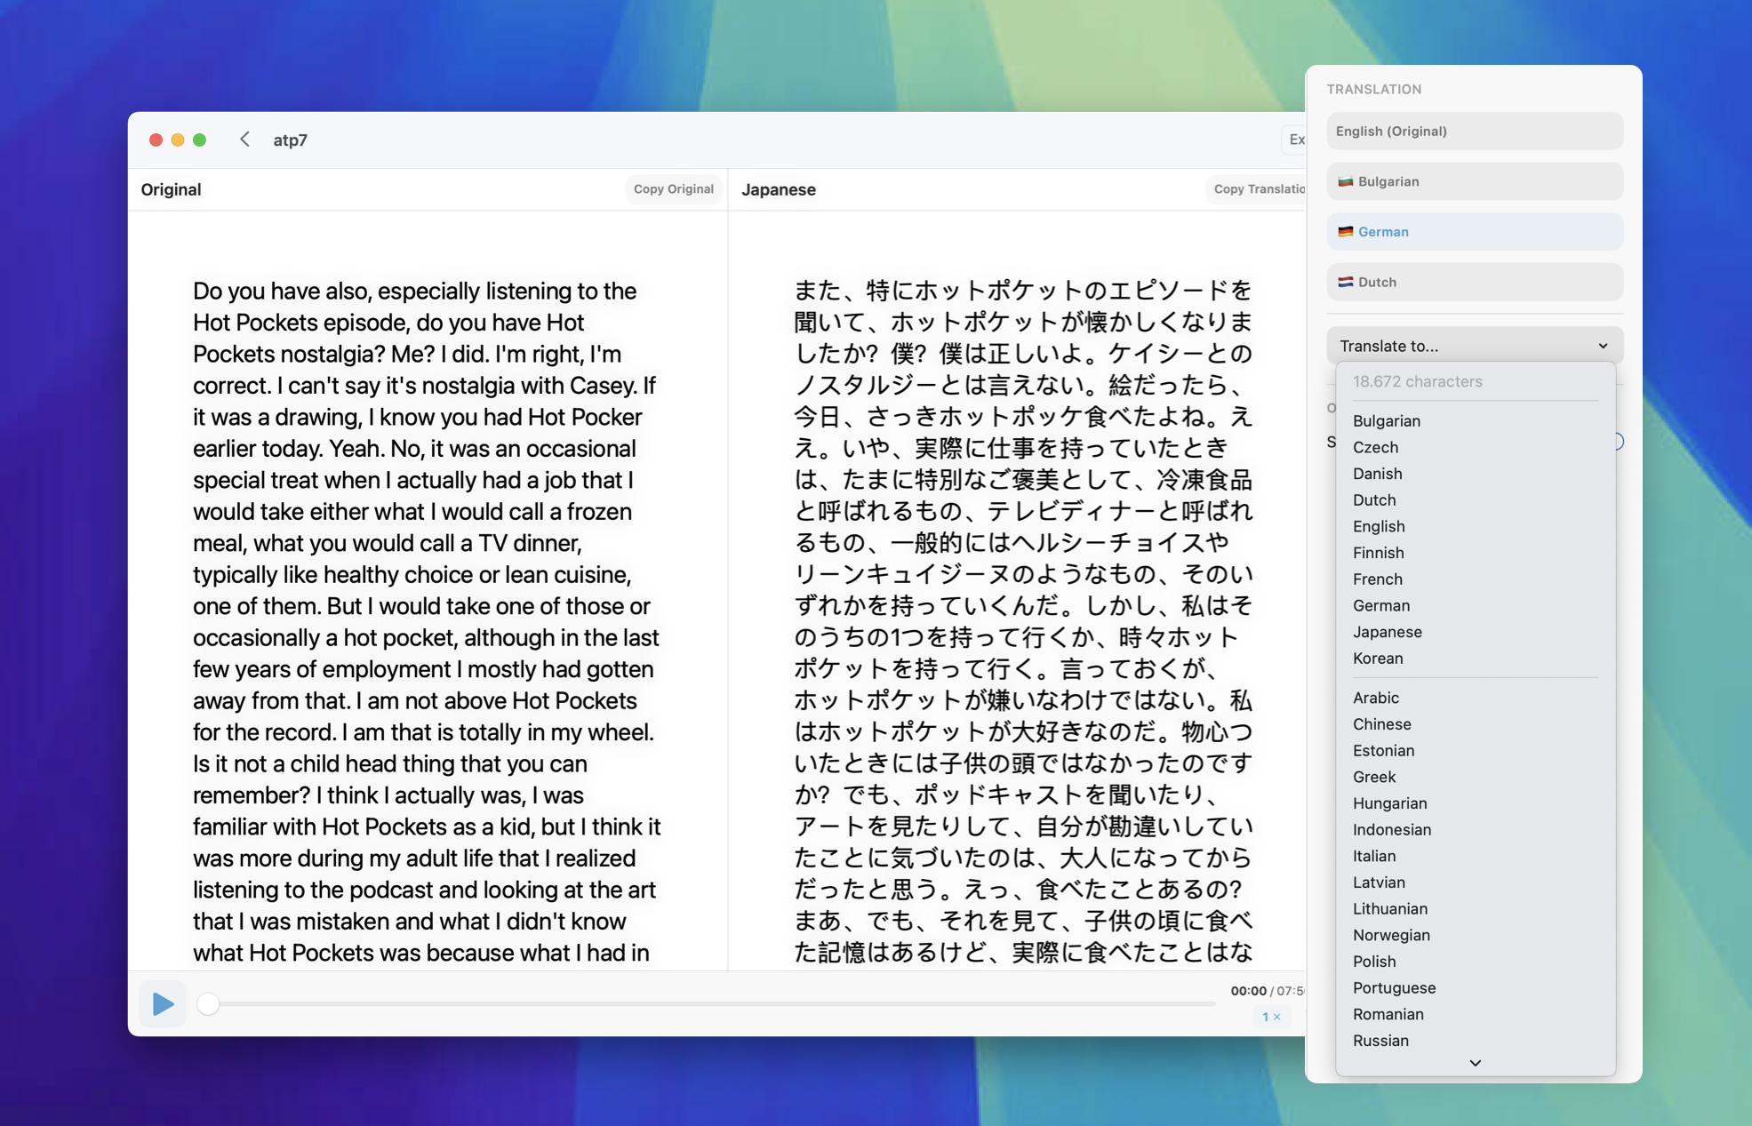
Task: Click the Bulgarian flag icon
Action: 1345,181
